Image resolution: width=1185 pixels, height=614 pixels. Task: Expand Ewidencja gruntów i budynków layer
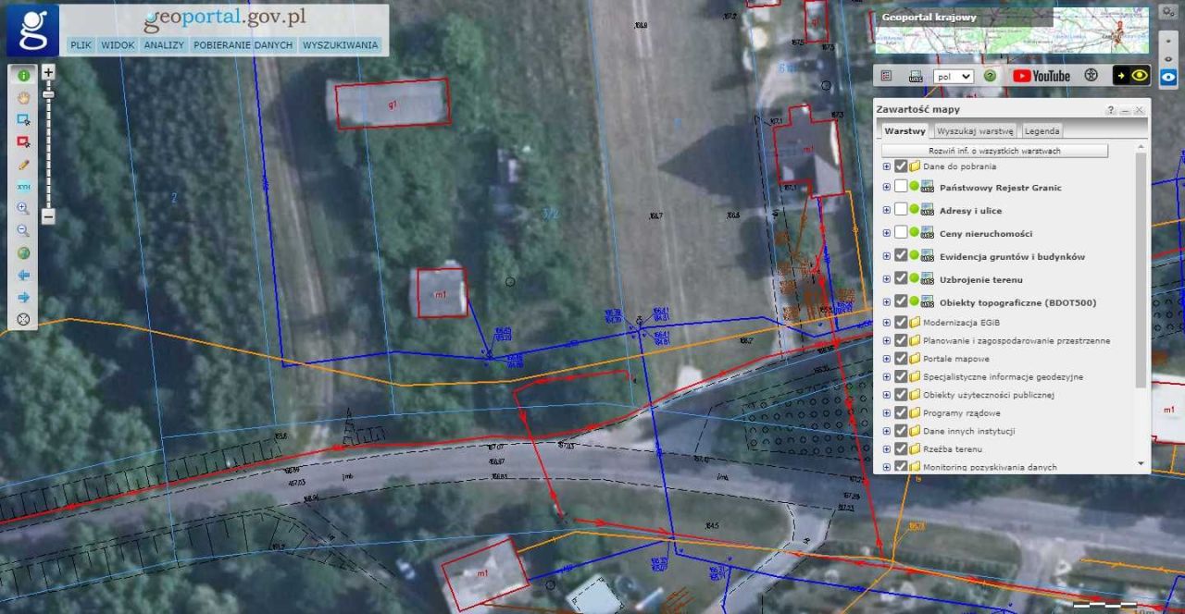886,256
